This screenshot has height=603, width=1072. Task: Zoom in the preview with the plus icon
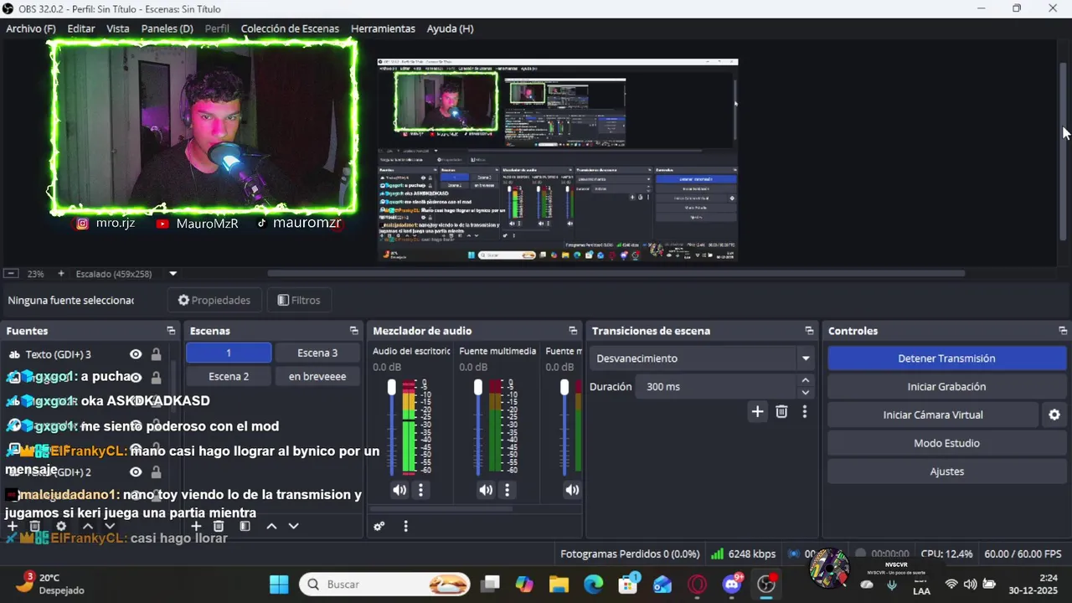[60, 273]
